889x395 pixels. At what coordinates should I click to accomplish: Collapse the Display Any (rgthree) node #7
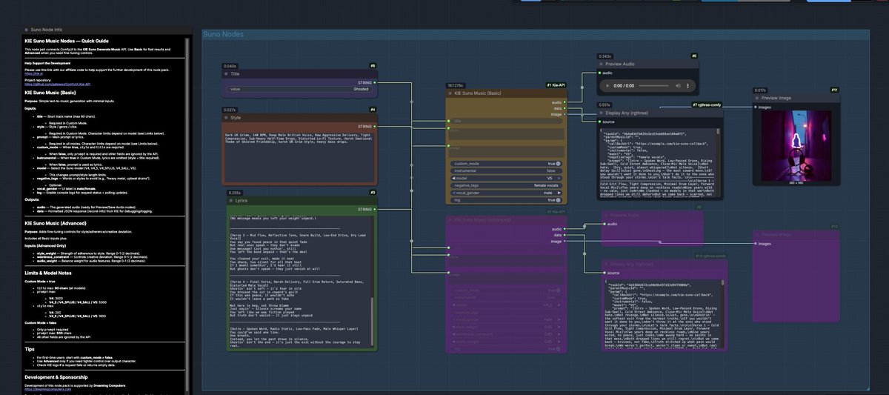[602, 113]
